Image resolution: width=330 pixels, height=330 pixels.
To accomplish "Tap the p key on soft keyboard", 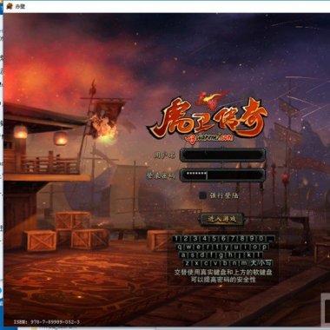I will click(264, 247).
